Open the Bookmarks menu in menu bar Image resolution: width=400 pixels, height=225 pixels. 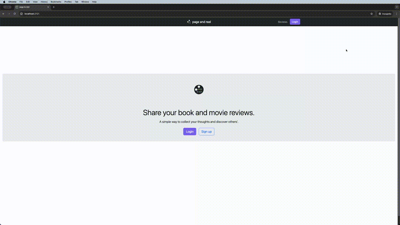[56, 2]
